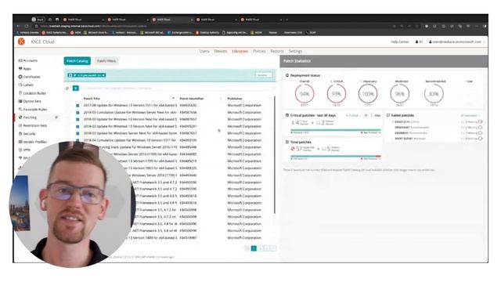Tick checkbox for 2017-08 Update Windows 10 1511
This screenshot has width=501, height=282.
(77, 106)
